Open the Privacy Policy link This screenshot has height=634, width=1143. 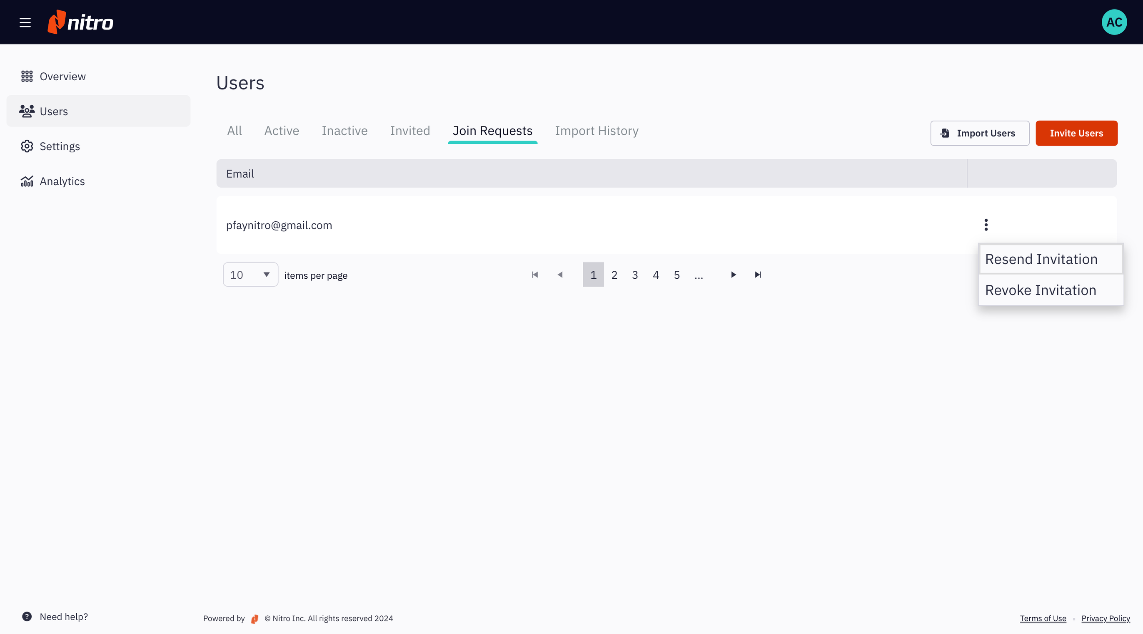coord(1105,618)
